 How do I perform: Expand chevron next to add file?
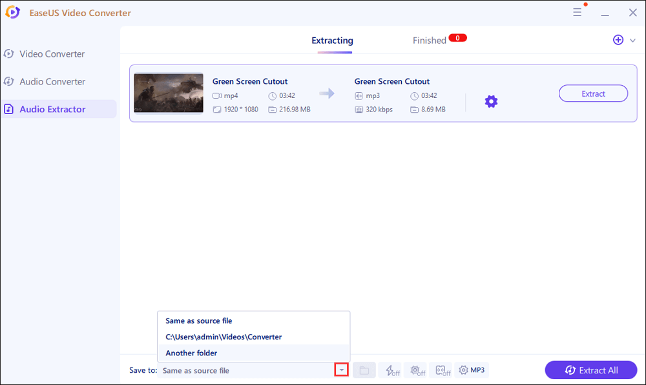pos(632,41)
